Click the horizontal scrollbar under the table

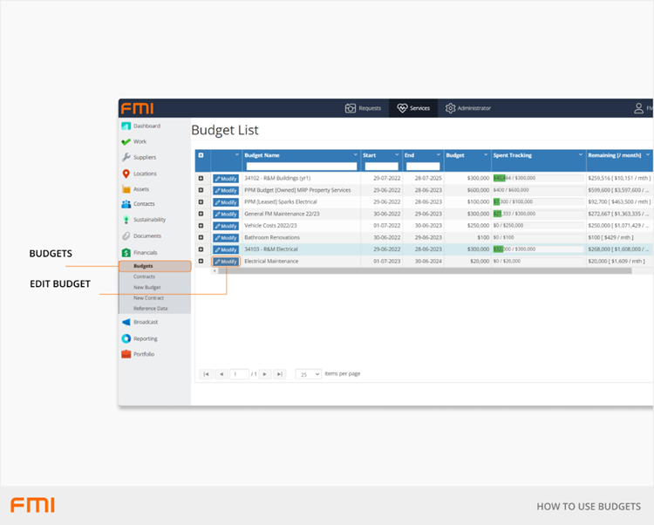point(419,271)
